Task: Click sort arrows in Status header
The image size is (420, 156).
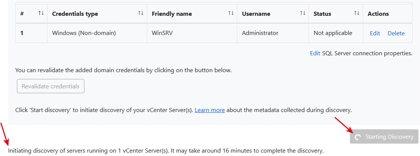Action: [357, 14]
